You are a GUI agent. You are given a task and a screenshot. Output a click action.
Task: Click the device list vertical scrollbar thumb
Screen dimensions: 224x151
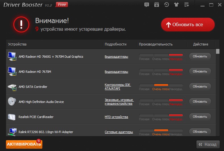tap(218, 51)
